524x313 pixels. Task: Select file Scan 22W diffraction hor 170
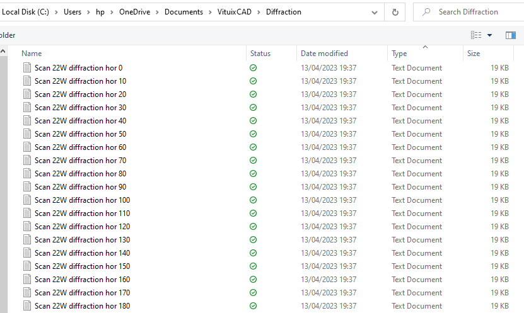82,293
